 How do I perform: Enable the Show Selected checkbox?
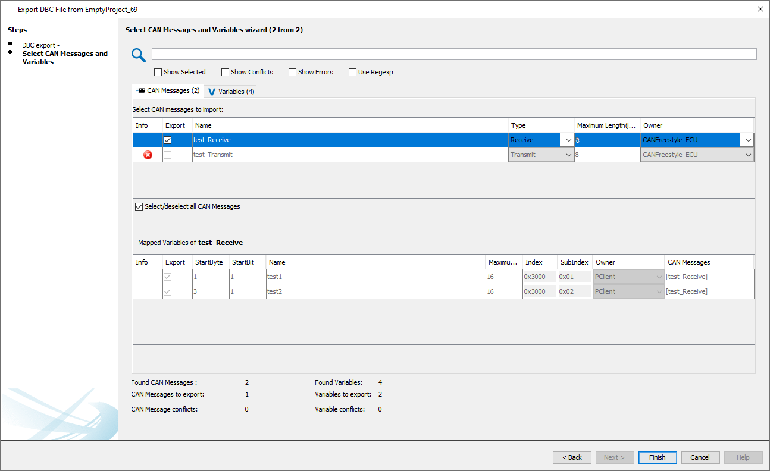click(158, 72)
